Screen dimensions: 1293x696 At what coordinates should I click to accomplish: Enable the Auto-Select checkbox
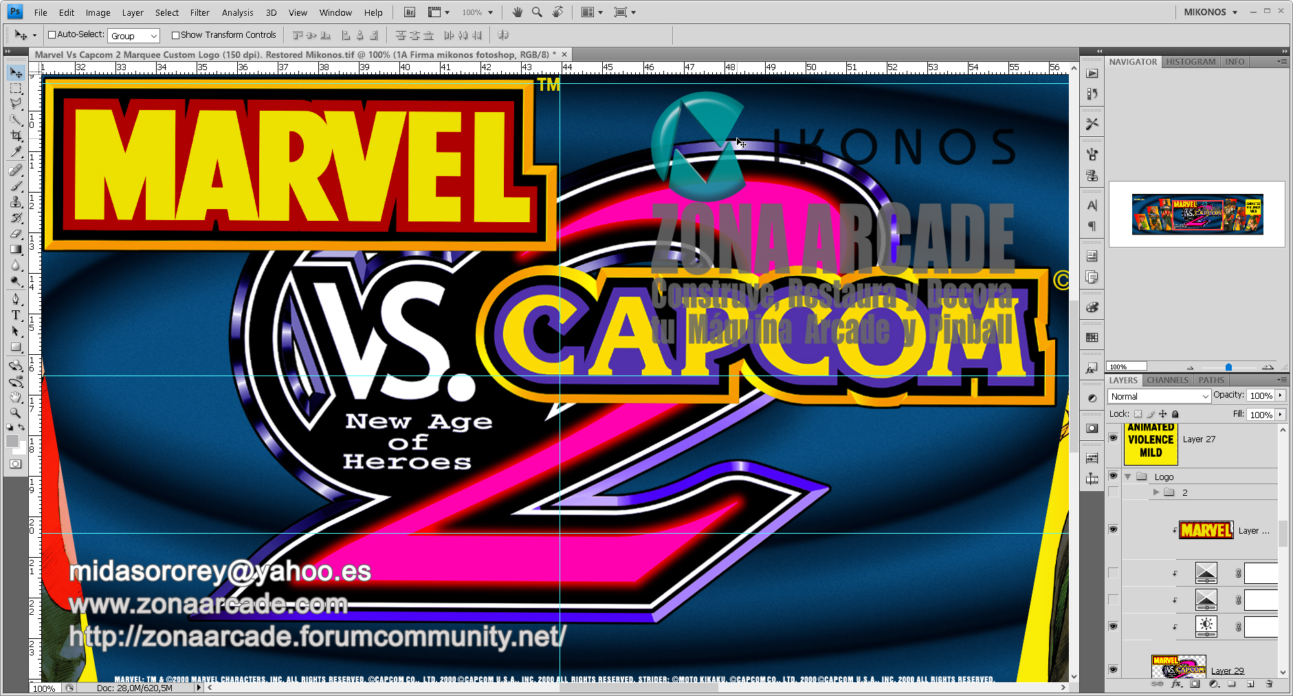tap(52, 34)
